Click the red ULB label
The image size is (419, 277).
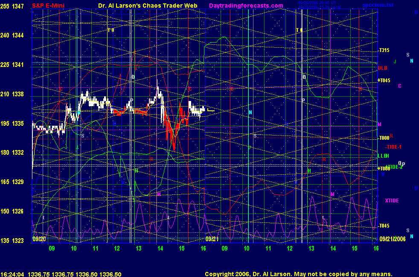point(382,68)
